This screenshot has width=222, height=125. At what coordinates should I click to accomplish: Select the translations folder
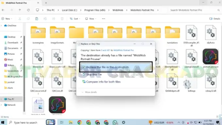coord(172,35)
